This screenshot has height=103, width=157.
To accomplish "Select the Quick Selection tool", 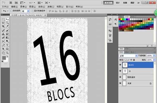I will pyautogui.click(x=7, y=23).
